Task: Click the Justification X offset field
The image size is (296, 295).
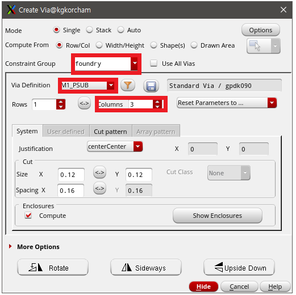Action: tap(203, 149)
